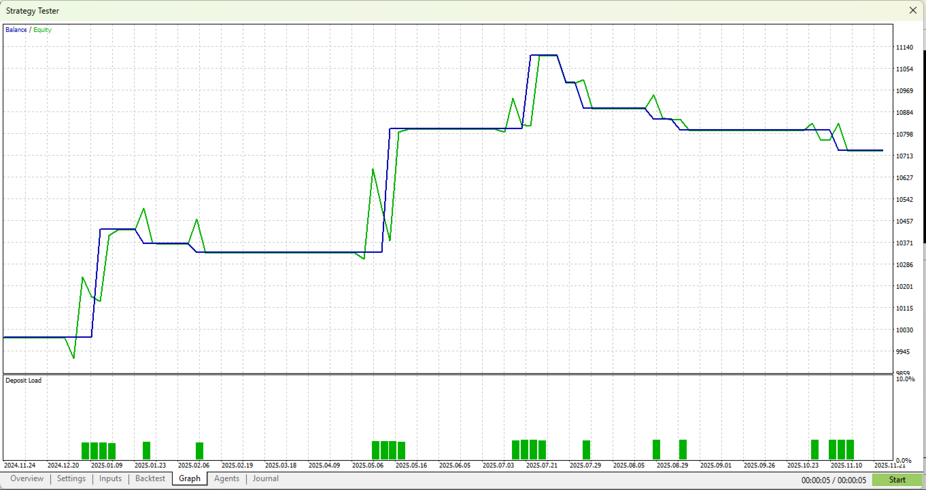Click the Equity legend label
Screen dimensions: 926x490
pyautogui.click(x=42, y=30)
